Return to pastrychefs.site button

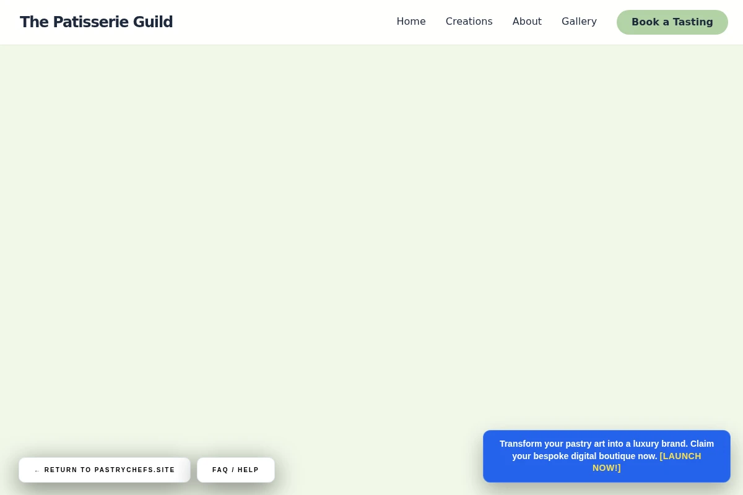105,470
